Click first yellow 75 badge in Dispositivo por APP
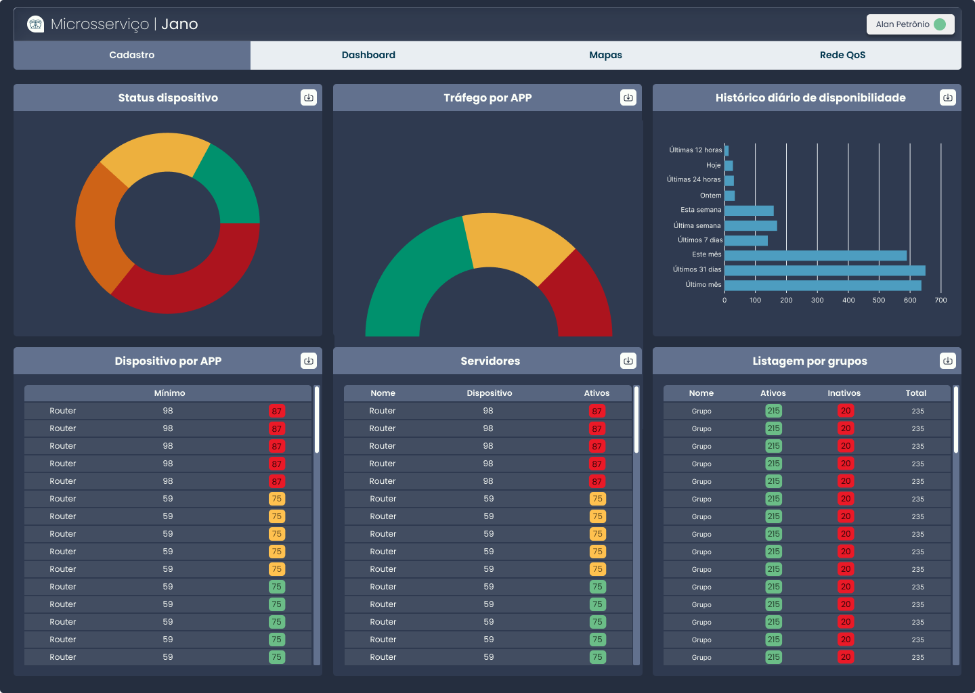Viewport: 975px width, 693px height. click(x=277, y=499)
